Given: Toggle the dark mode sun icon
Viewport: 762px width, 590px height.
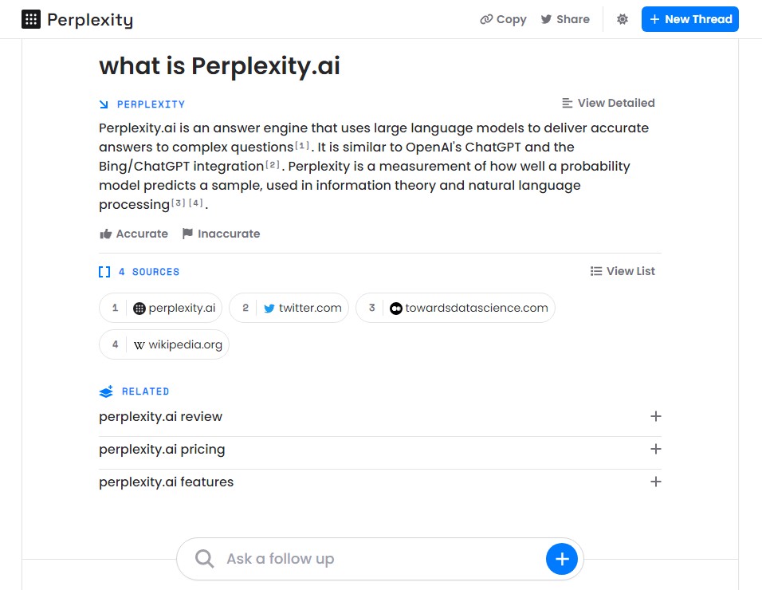Looking at the screenshot, I should click(622, 19).
